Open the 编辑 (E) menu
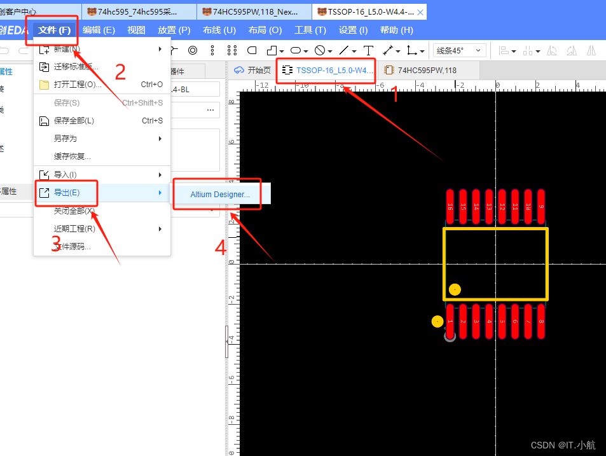The image size is (606, 456). pyautogui.click(x=99, y=30)
